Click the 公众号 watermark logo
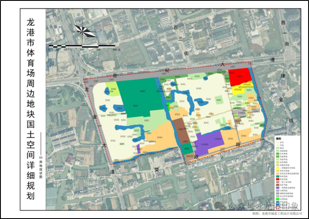 [220, 206]
